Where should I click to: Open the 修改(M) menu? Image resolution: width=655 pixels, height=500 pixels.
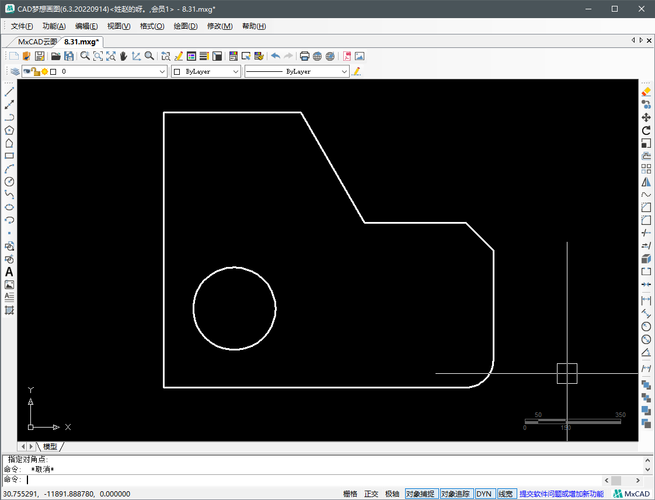pos(220,26)
